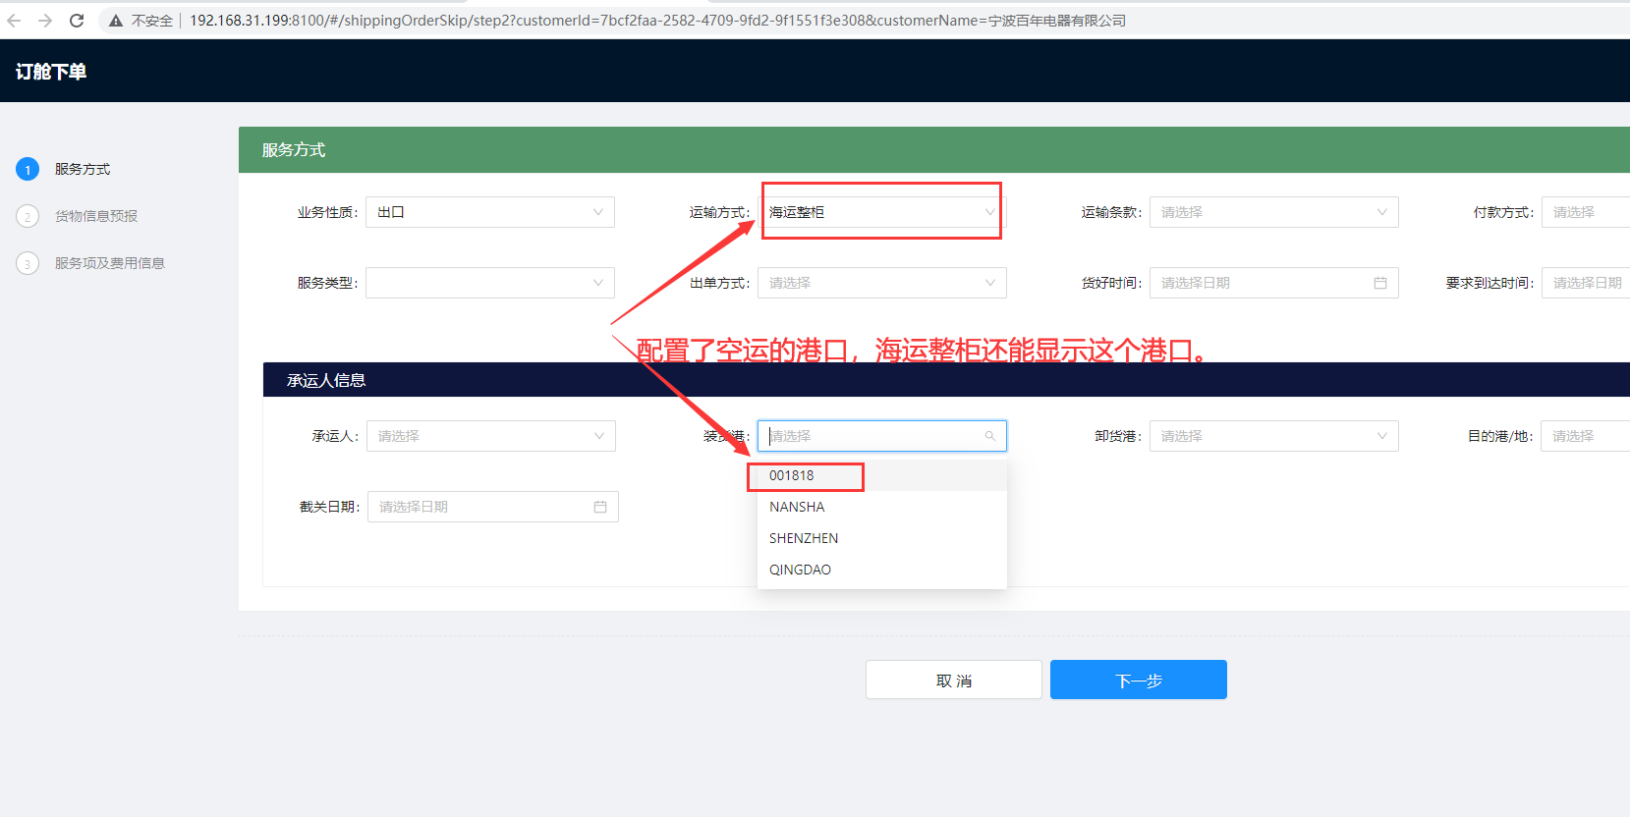Click search icon in 装货港 field

coord(989,436)
